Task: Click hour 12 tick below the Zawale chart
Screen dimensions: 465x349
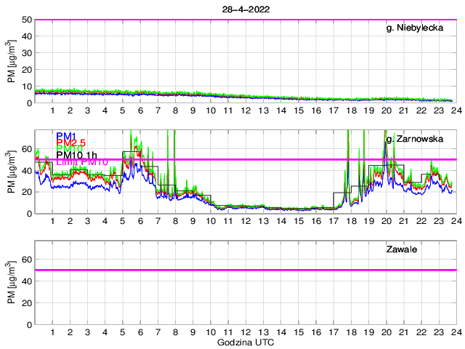Action: 246,332
